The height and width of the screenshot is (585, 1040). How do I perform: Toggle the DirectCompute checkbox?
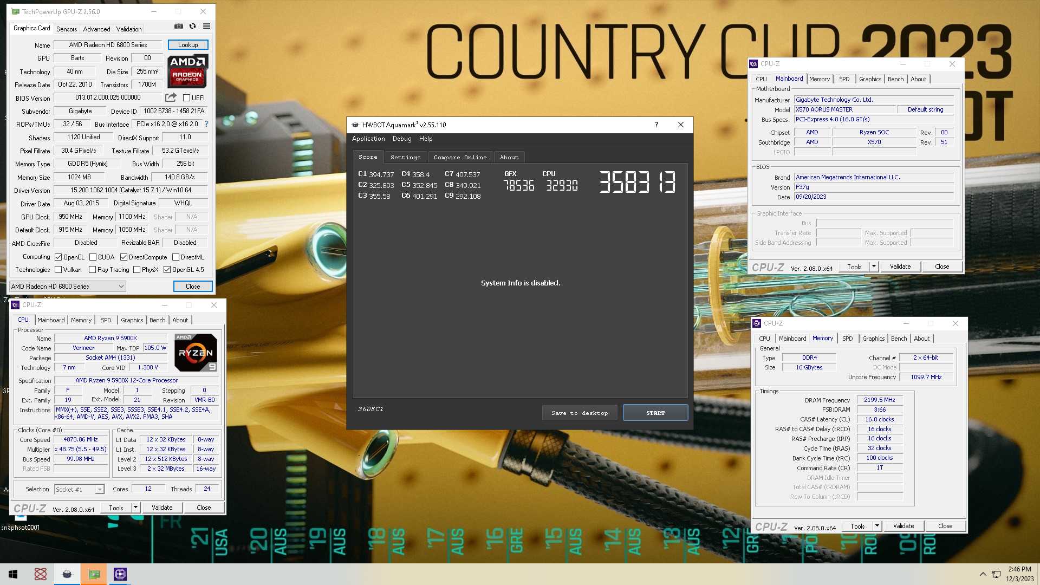click(x=123, y=257)
